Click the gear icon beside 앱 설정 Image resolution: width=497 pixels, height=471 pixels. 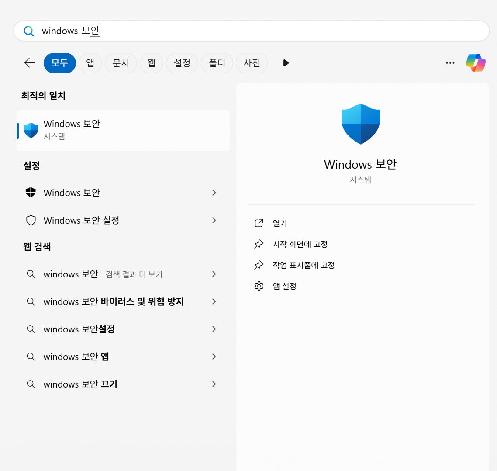259,286
